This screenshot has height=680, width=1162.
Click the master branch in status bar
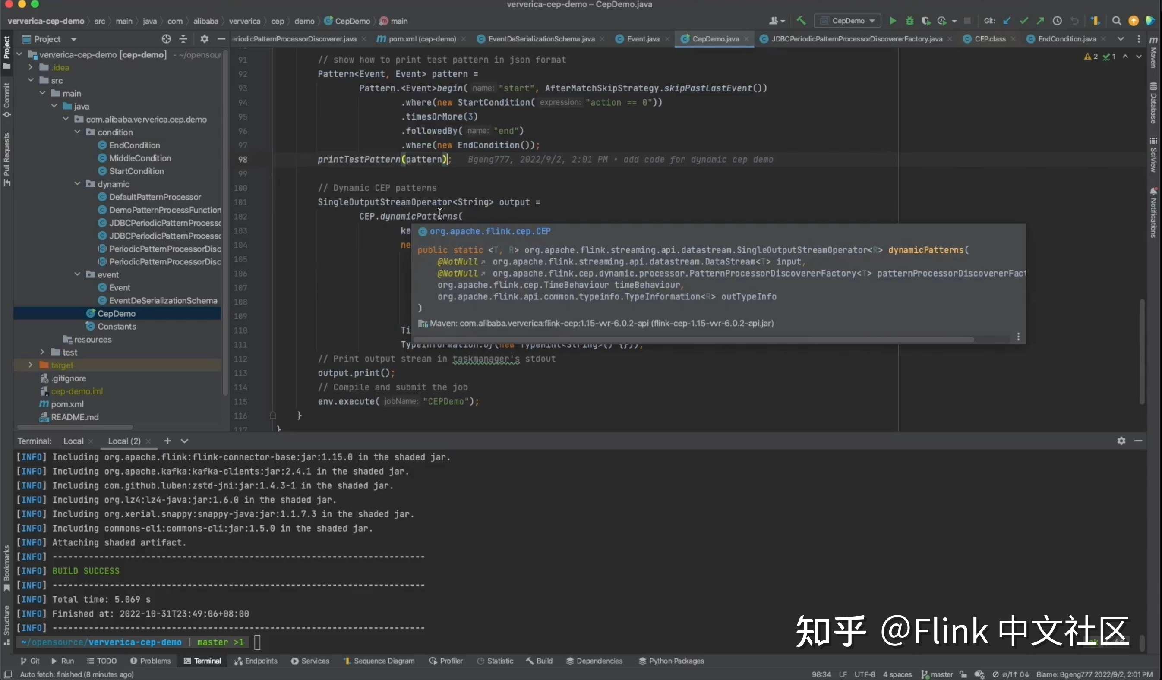pyautogui.click(x=937, y=674)
